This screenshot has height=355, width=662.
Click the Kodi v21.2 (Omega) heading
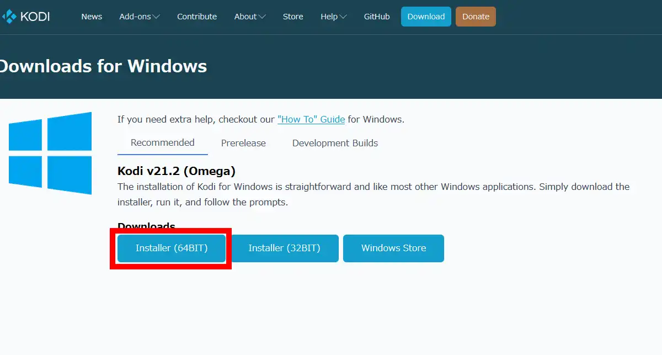177,171
